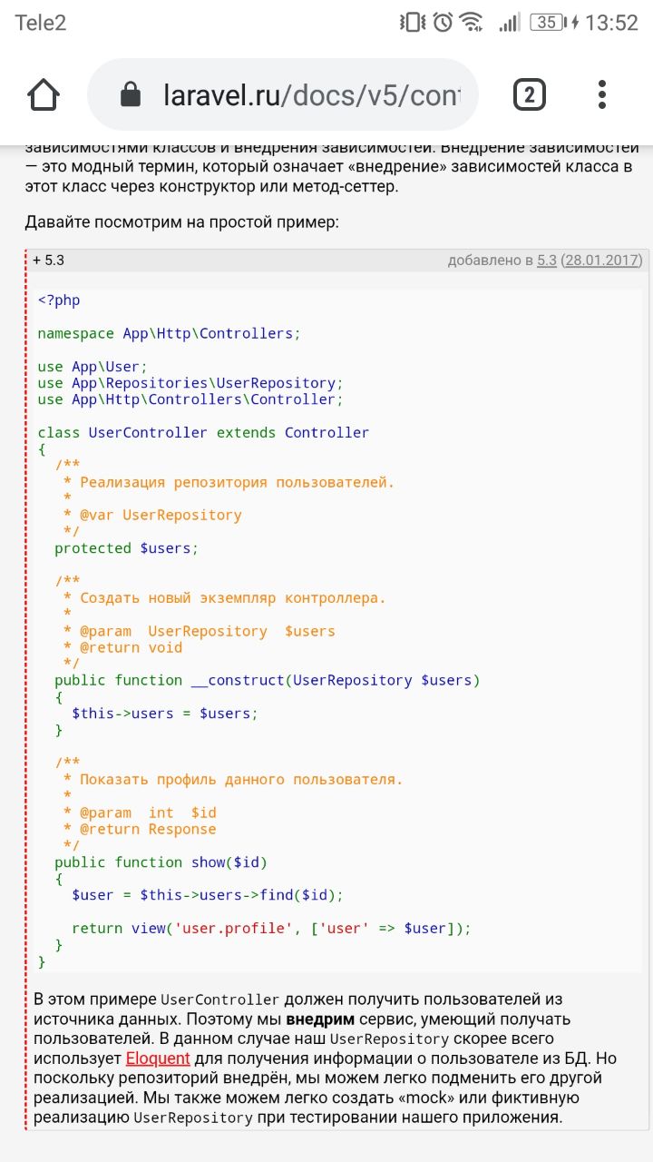Tap the cellular signal bars icon
The height and width of the screenshot is (1162, 653).
point(509,23)
